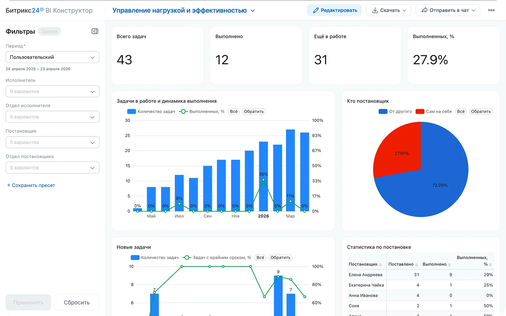The height and width of the screenshot is (316, 506).
Task: Toggle Сам на себя pie legend
Action: point(434,111)
